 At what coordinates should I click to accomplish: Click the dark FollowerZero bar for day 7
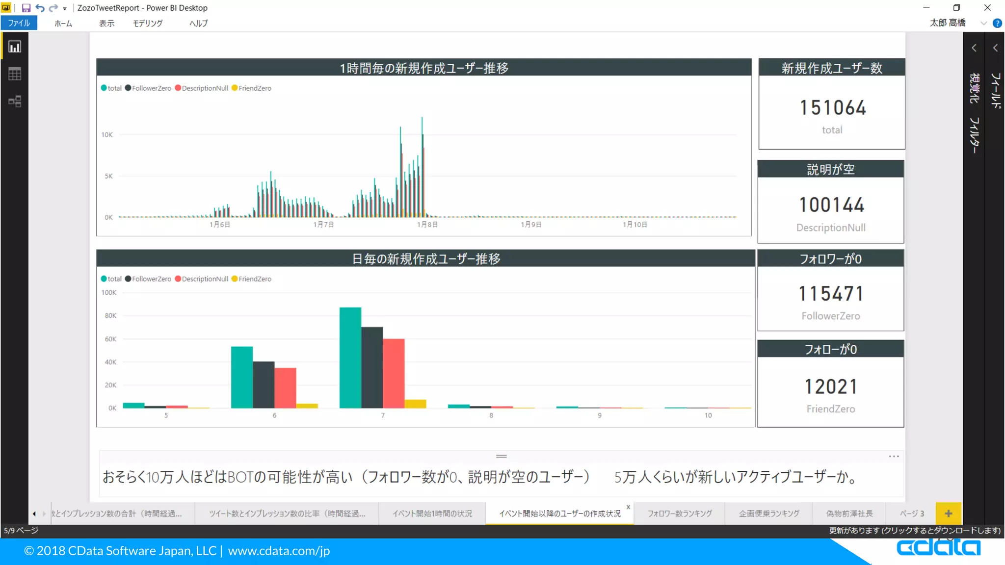coord(372,367)
